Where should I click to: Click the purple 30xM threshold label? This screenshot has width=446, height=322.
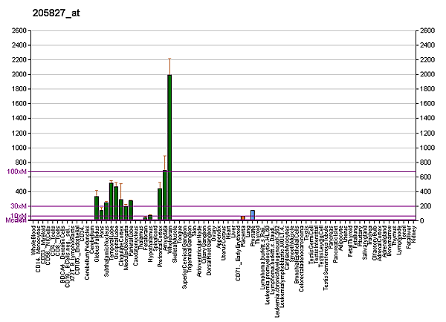click(19, 206)
